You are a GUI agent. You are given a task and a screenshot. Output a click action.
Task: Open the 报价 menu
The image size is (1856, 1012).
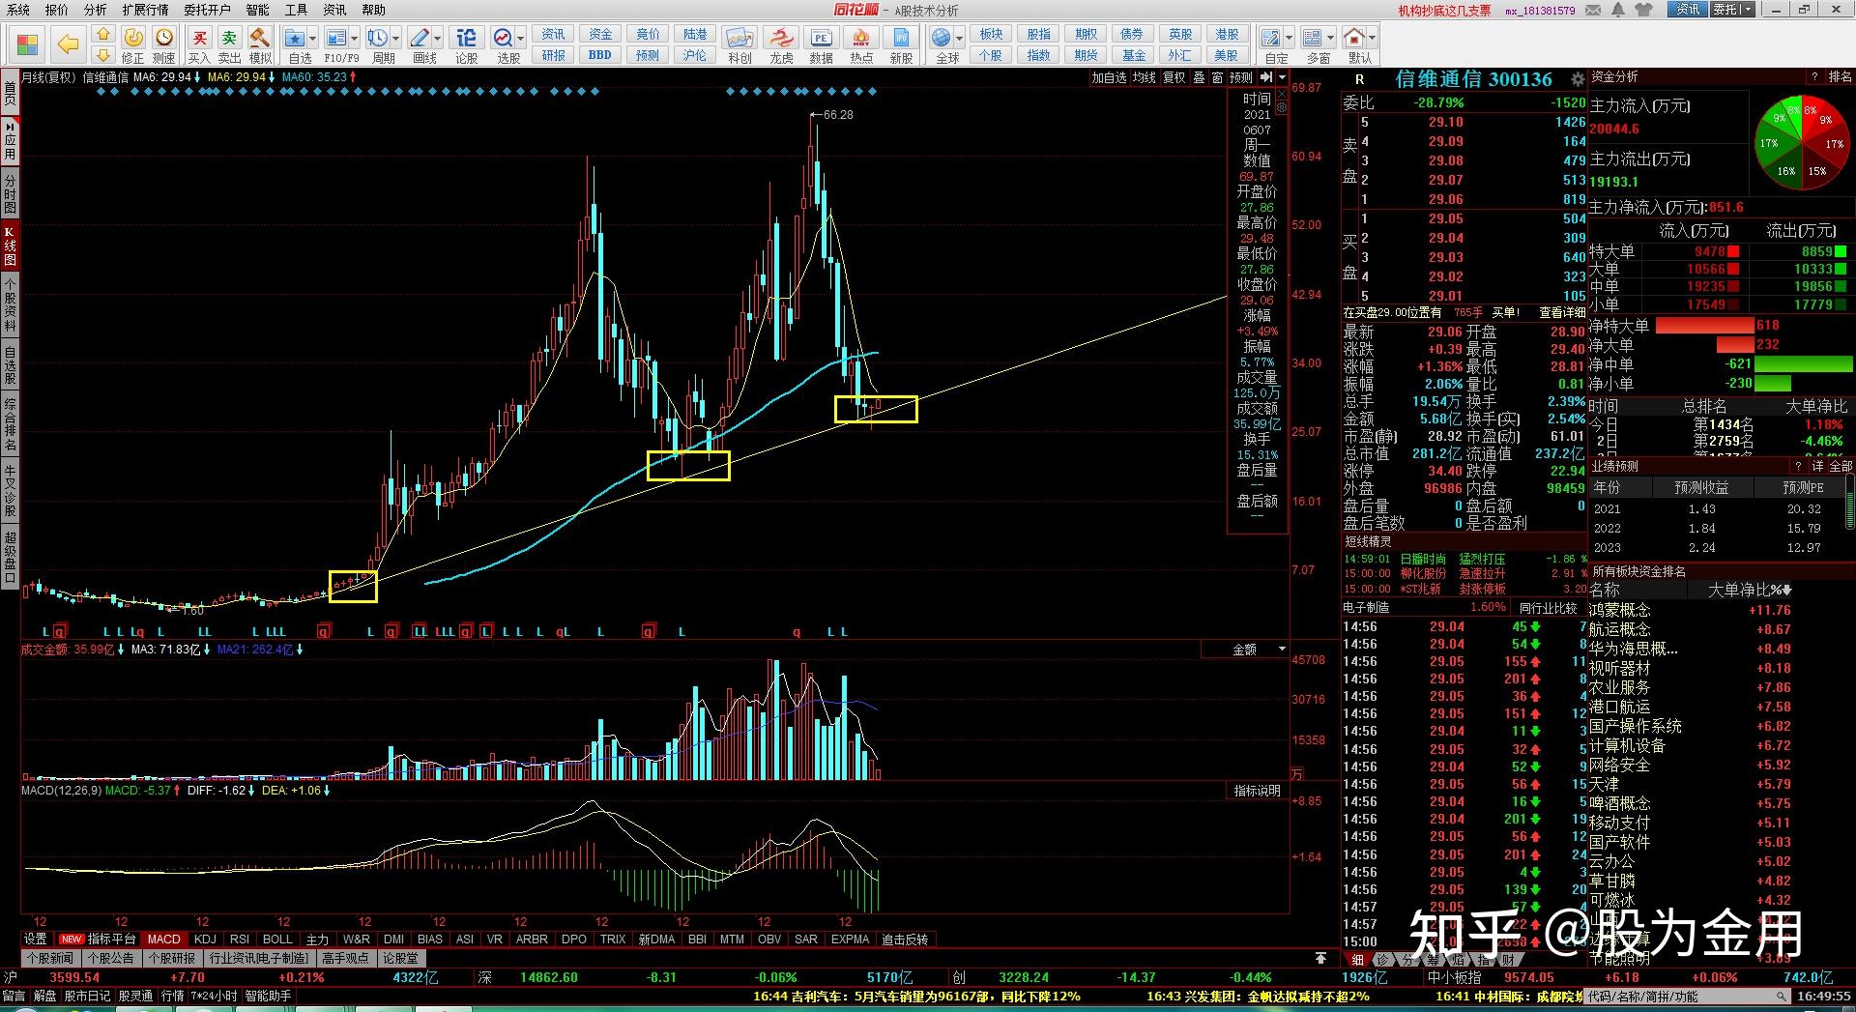coord(57,10)
